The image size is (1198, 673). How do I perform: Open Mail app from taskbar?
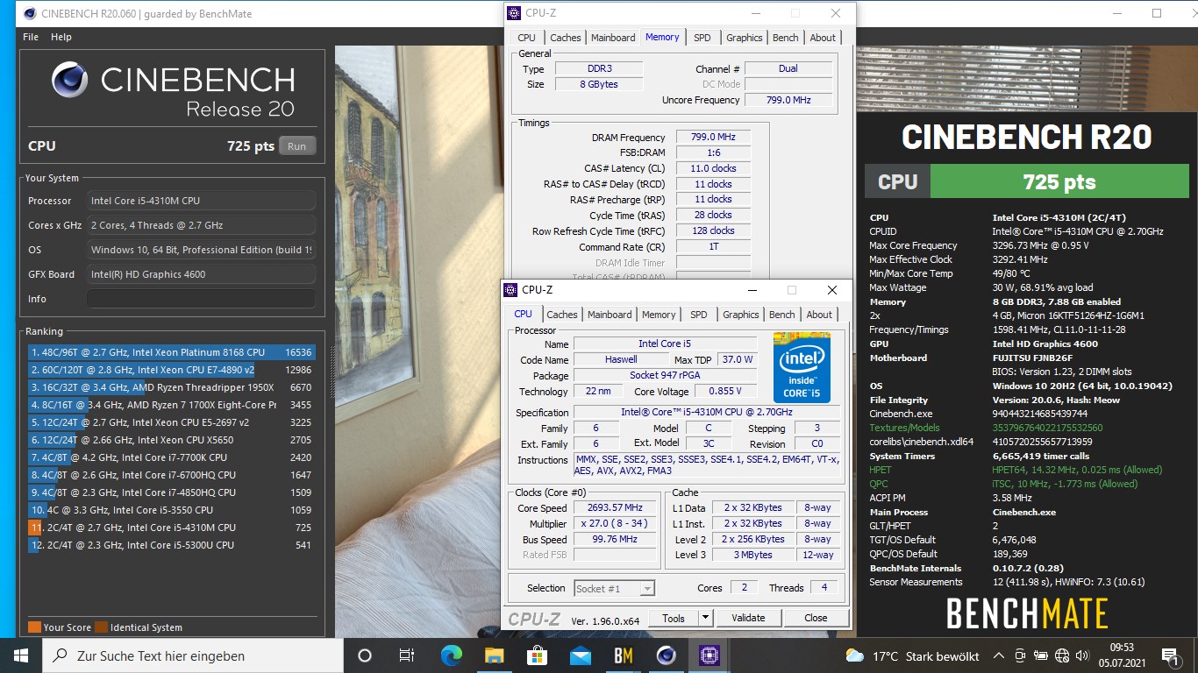click(x=580, y=655)
